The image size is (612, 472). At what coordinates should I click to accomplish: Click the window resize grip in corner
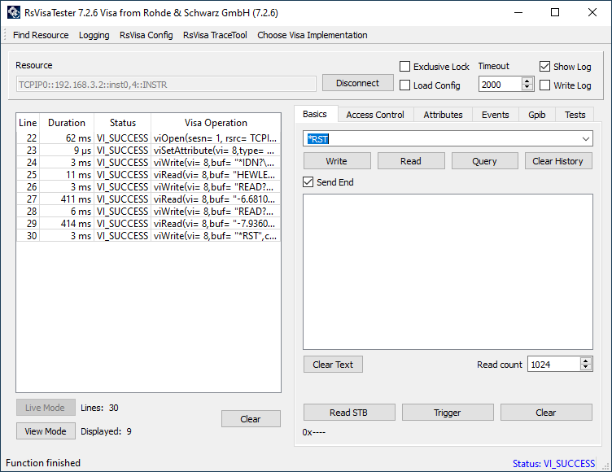(606, 466)
